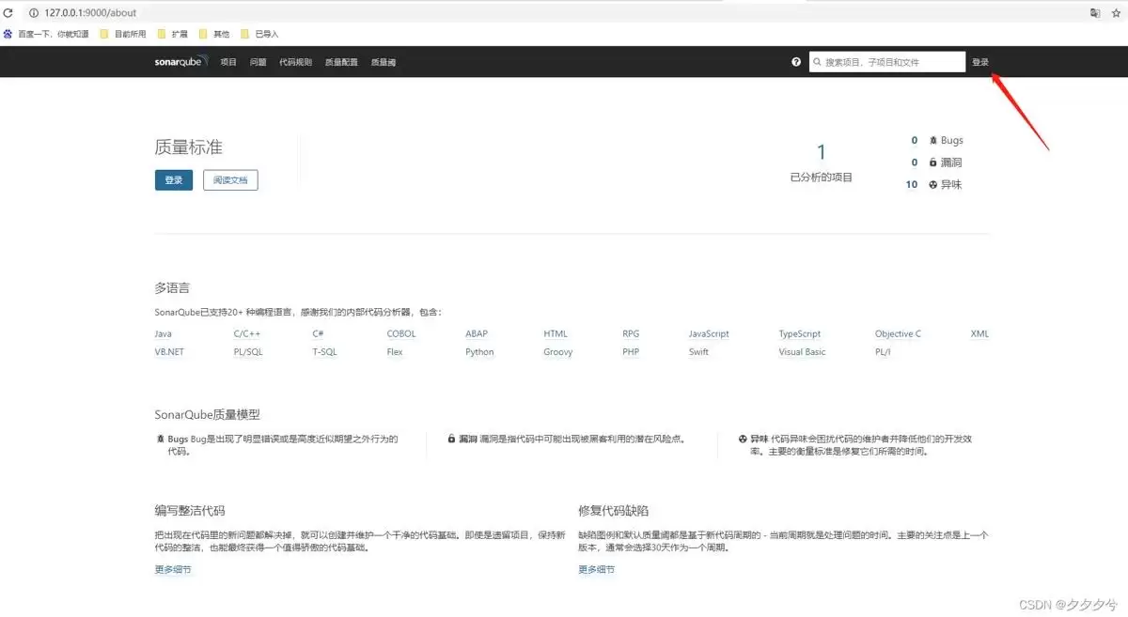Screen dimensions: 1128x617
Task: Click the analyzed projects count 1
Action: (821, 152)
